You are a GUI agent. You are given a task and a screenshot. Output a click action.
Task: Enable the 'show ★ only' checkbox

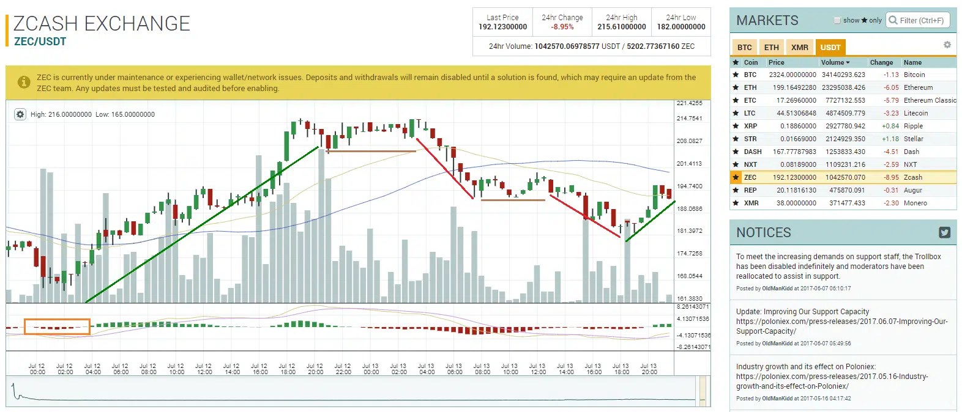point(837,20)
